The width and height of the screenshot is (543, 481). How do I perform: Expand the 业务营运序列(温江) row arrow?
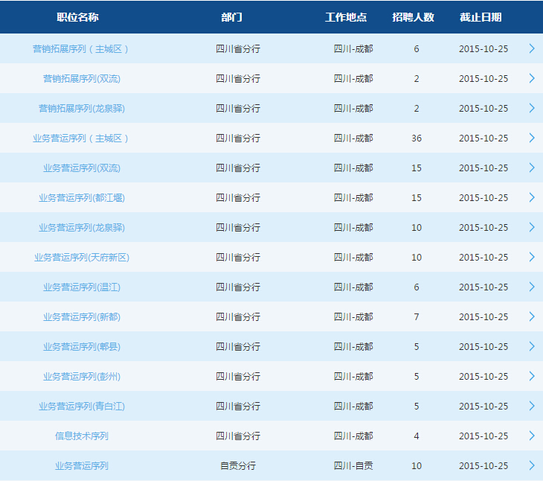pyautogui.click(x=531, y=287)
